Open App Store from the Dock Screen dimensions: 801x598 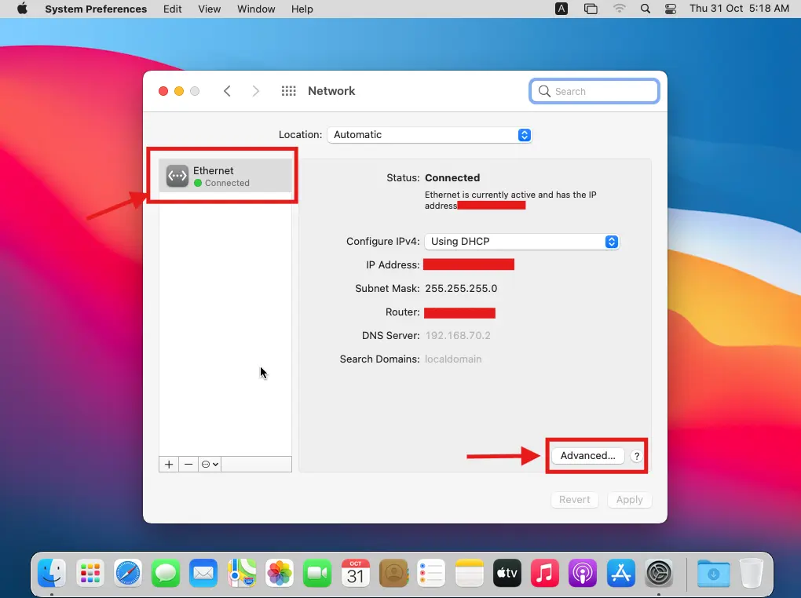[x=620, y=573]
